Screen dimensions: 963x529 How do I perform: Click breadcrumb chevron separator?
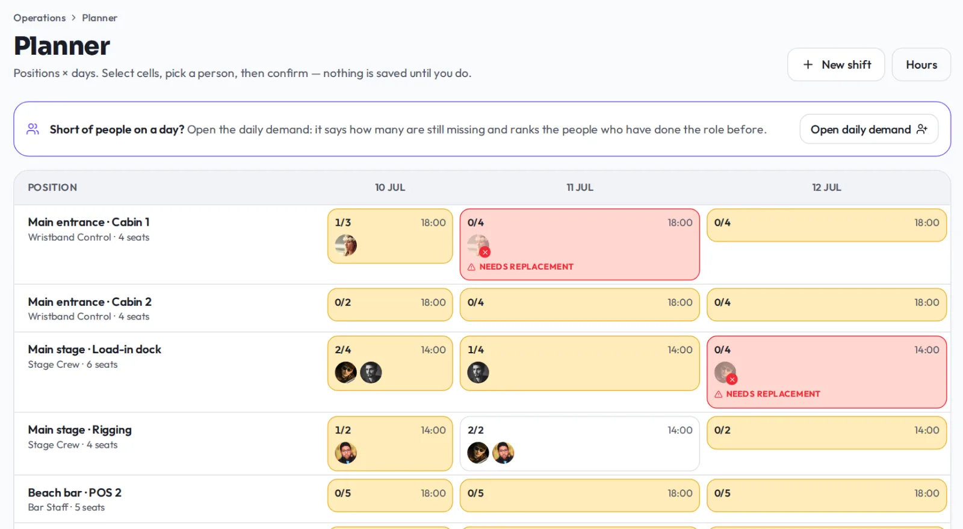click(x=74, y=18)
